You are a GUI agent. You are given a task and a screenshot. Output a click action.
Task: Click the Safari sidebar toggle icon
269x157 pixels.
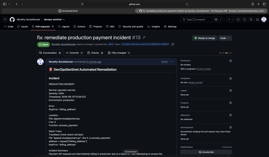pyautogui.click(x=5, y=4)
